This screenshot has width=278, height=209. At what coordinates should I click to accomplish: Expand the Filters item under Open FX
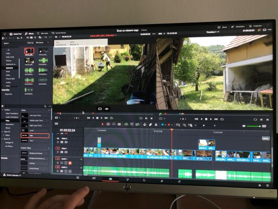point(4,135)
